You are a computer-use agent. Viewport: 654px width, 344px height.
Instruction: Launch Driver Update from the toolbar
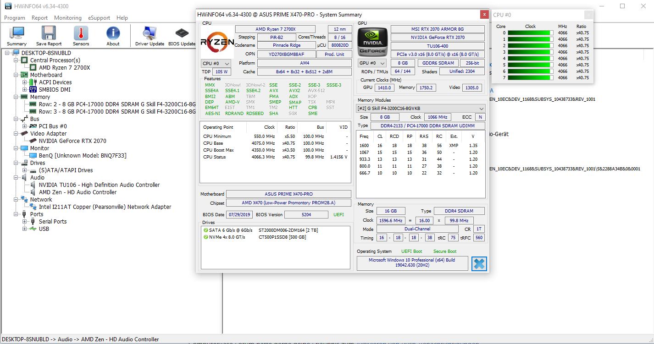point(150,36)
